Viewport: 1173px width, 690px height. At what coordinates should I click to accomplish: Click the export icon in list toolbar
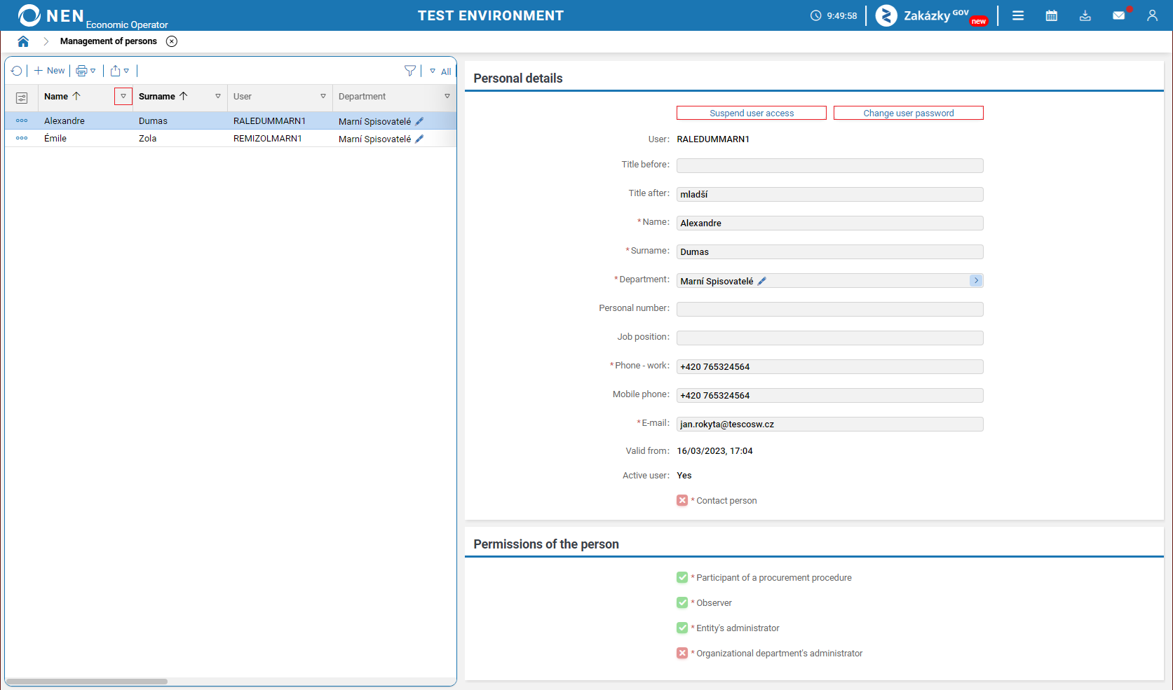click(115, 71)
